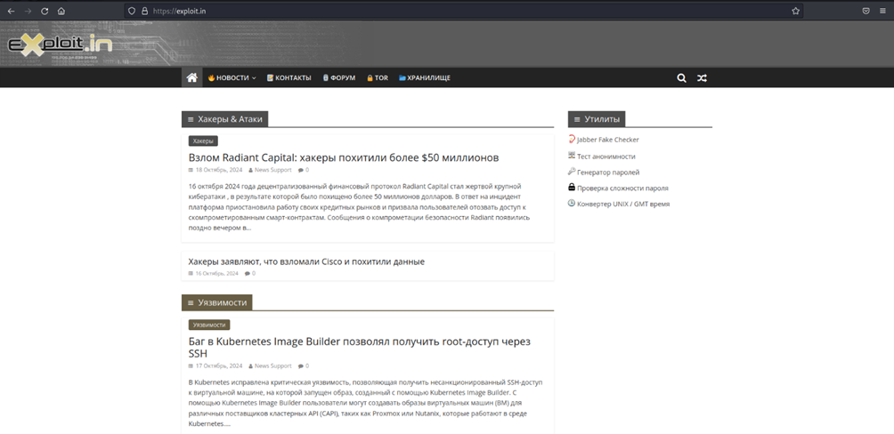Screen dimensions: 894x434
Task: Open the КОНТАКТЫ menu item
Action: tap(289, 78)
